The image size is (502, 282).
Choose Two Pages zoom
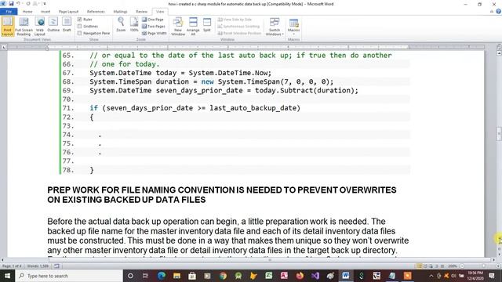(x=154, y=26)
